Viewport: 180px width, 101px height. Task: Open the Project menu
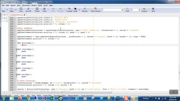coord(34,5)
